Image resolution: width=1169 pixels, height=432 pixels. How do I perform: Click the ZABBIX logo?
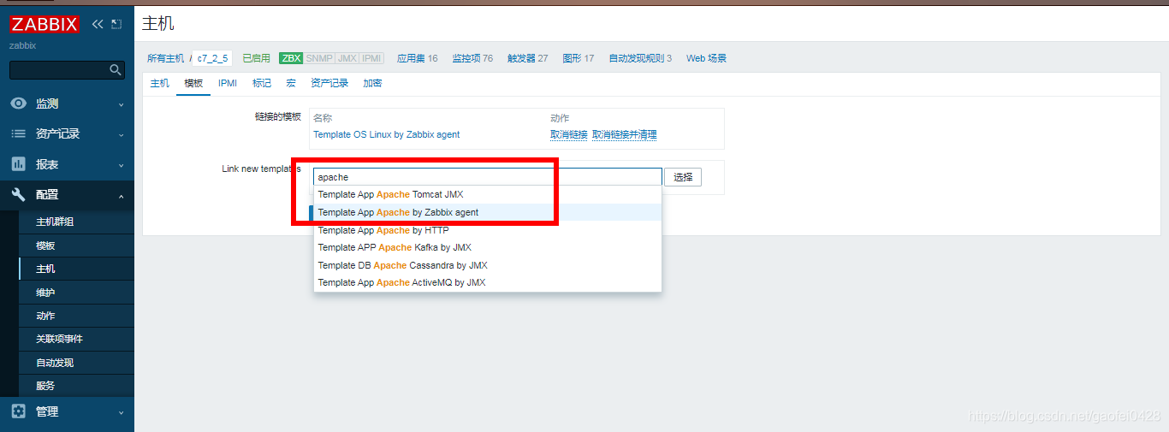45,24
